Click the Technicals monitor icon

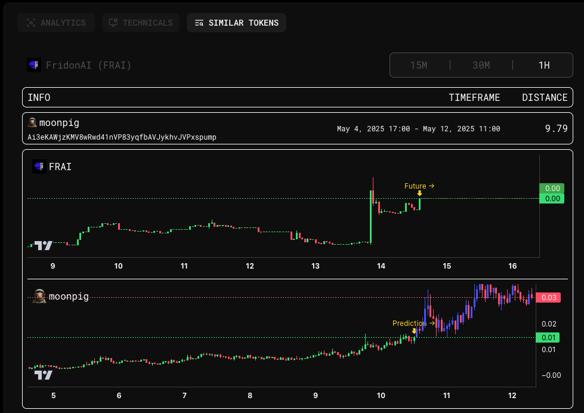point(113,23)
